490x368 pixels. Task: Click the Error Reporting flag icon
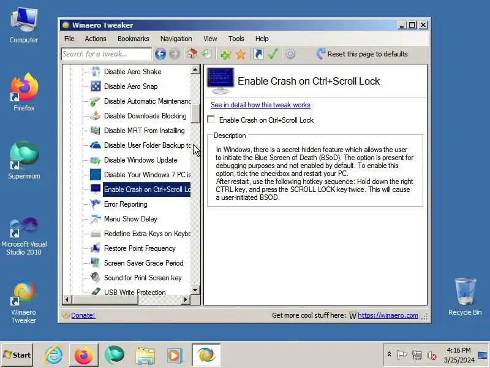pos(96,204)
